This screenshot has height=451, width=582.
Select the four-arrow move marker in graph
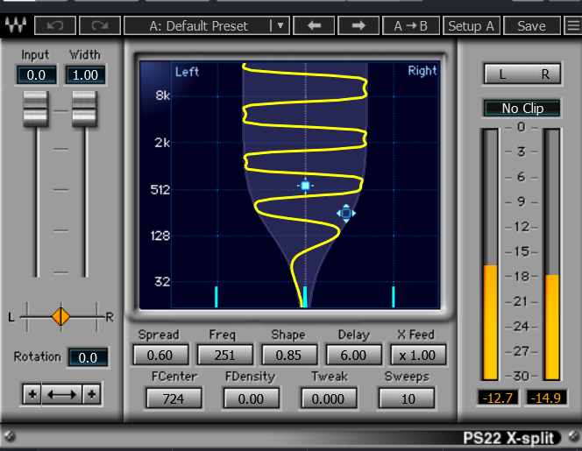click(x=346, y=214)
